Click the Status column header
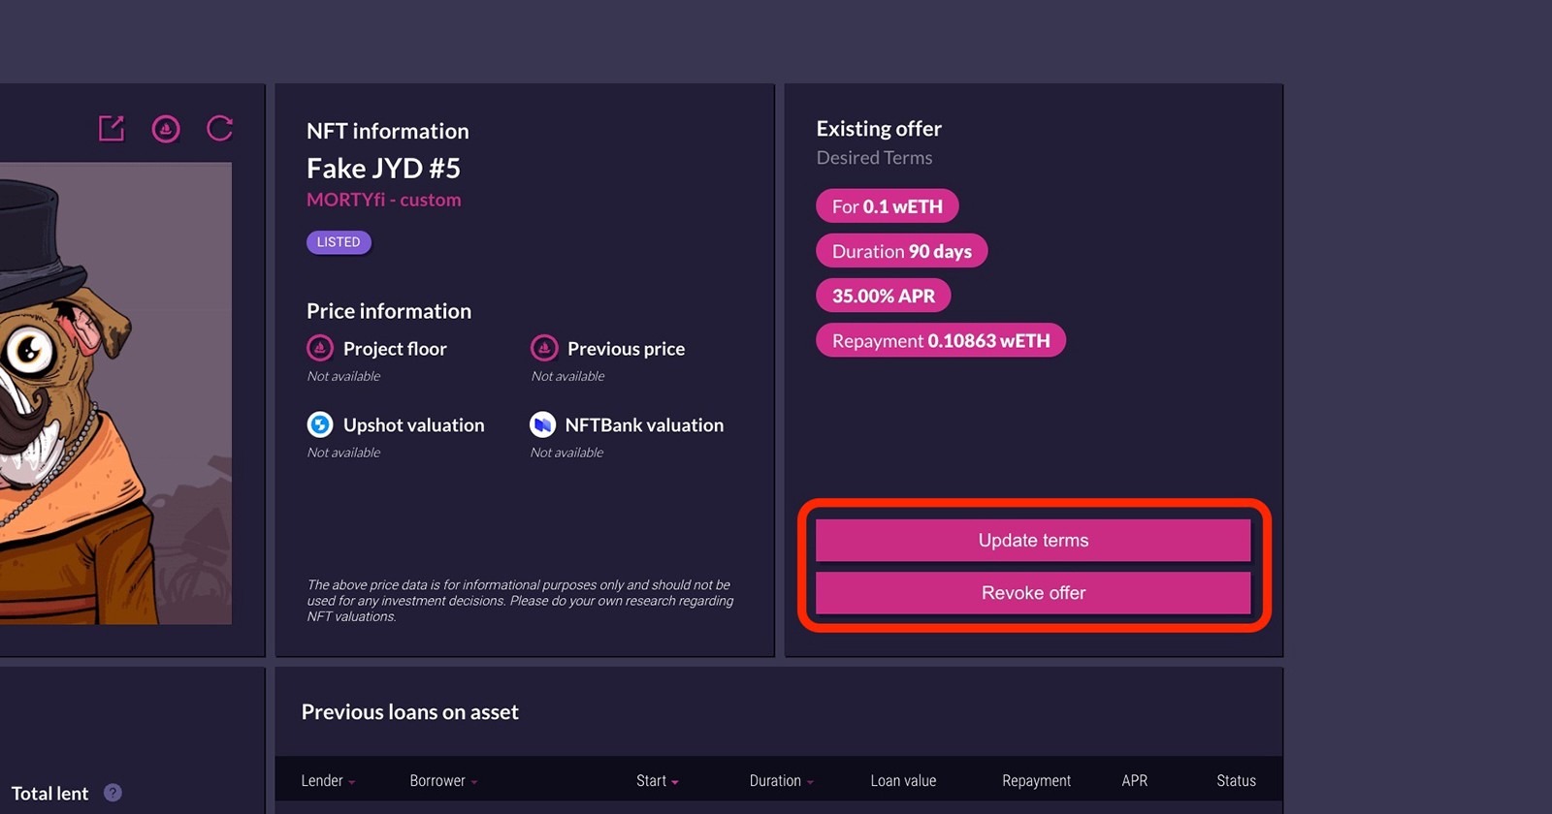1552x814 pixels. pos(1236,781)
